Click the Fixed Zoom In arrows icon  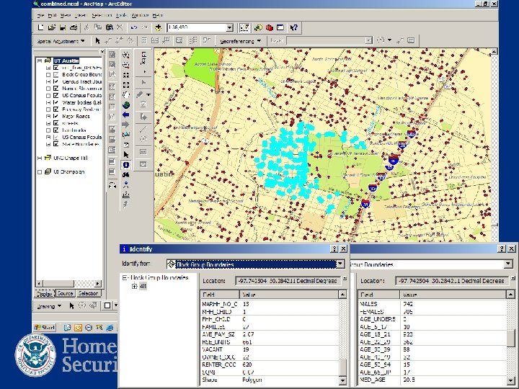click(125, 76)
